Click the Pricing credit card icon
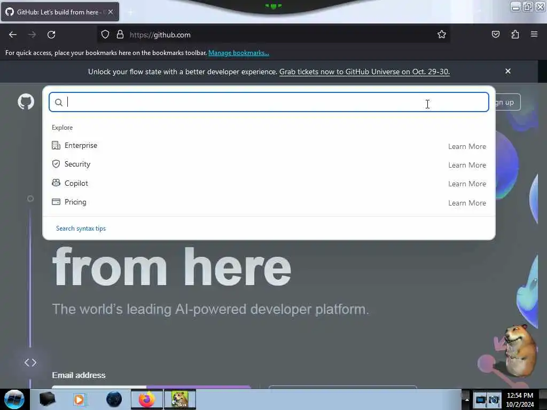 tap(56, 202)
